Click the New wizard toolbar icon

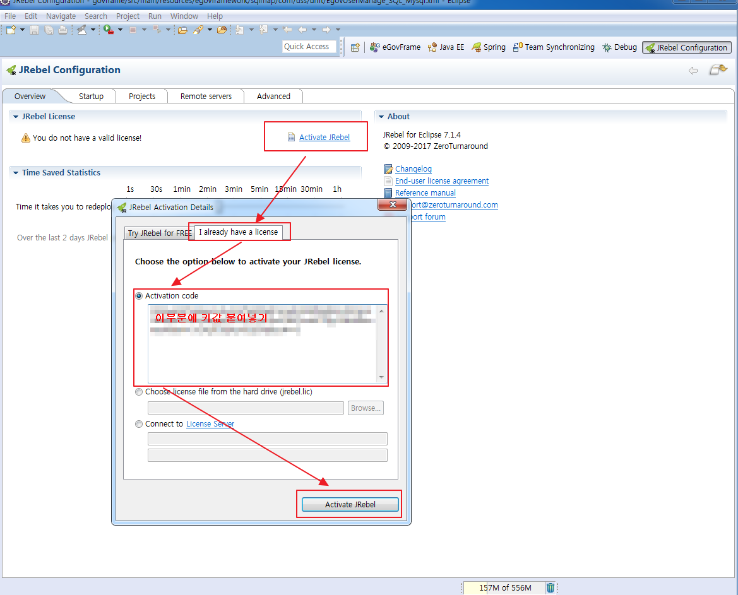coord(10,30)
